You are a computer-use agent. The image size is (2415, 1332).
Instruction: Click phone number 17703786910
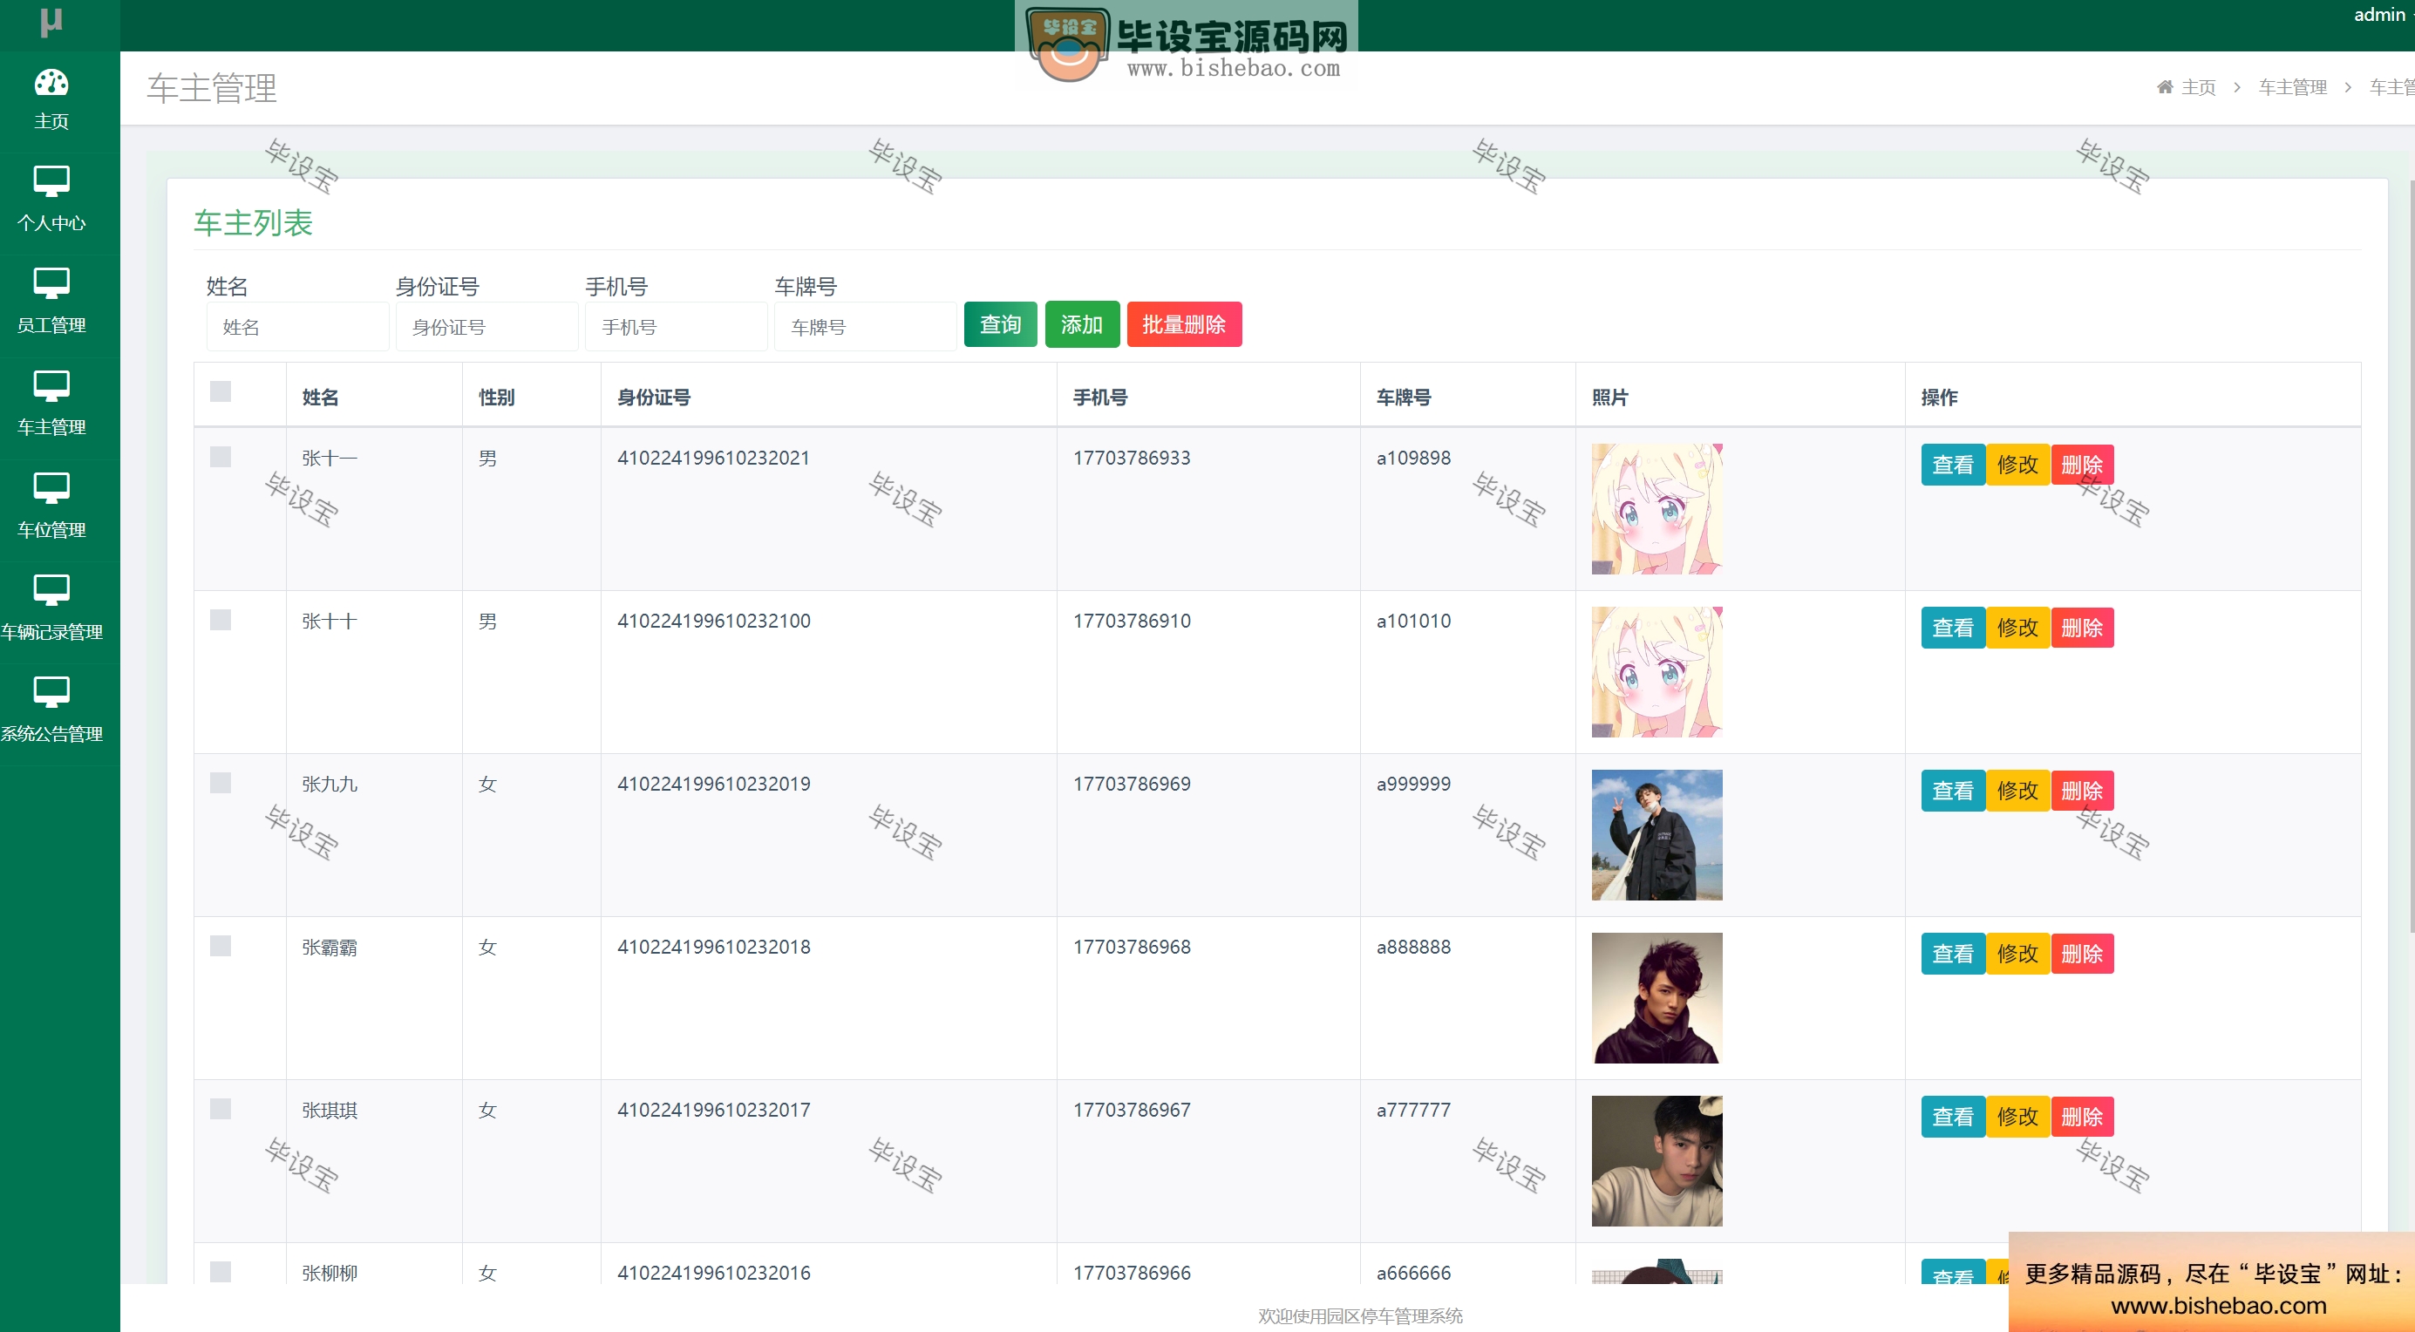(1132, 622)
